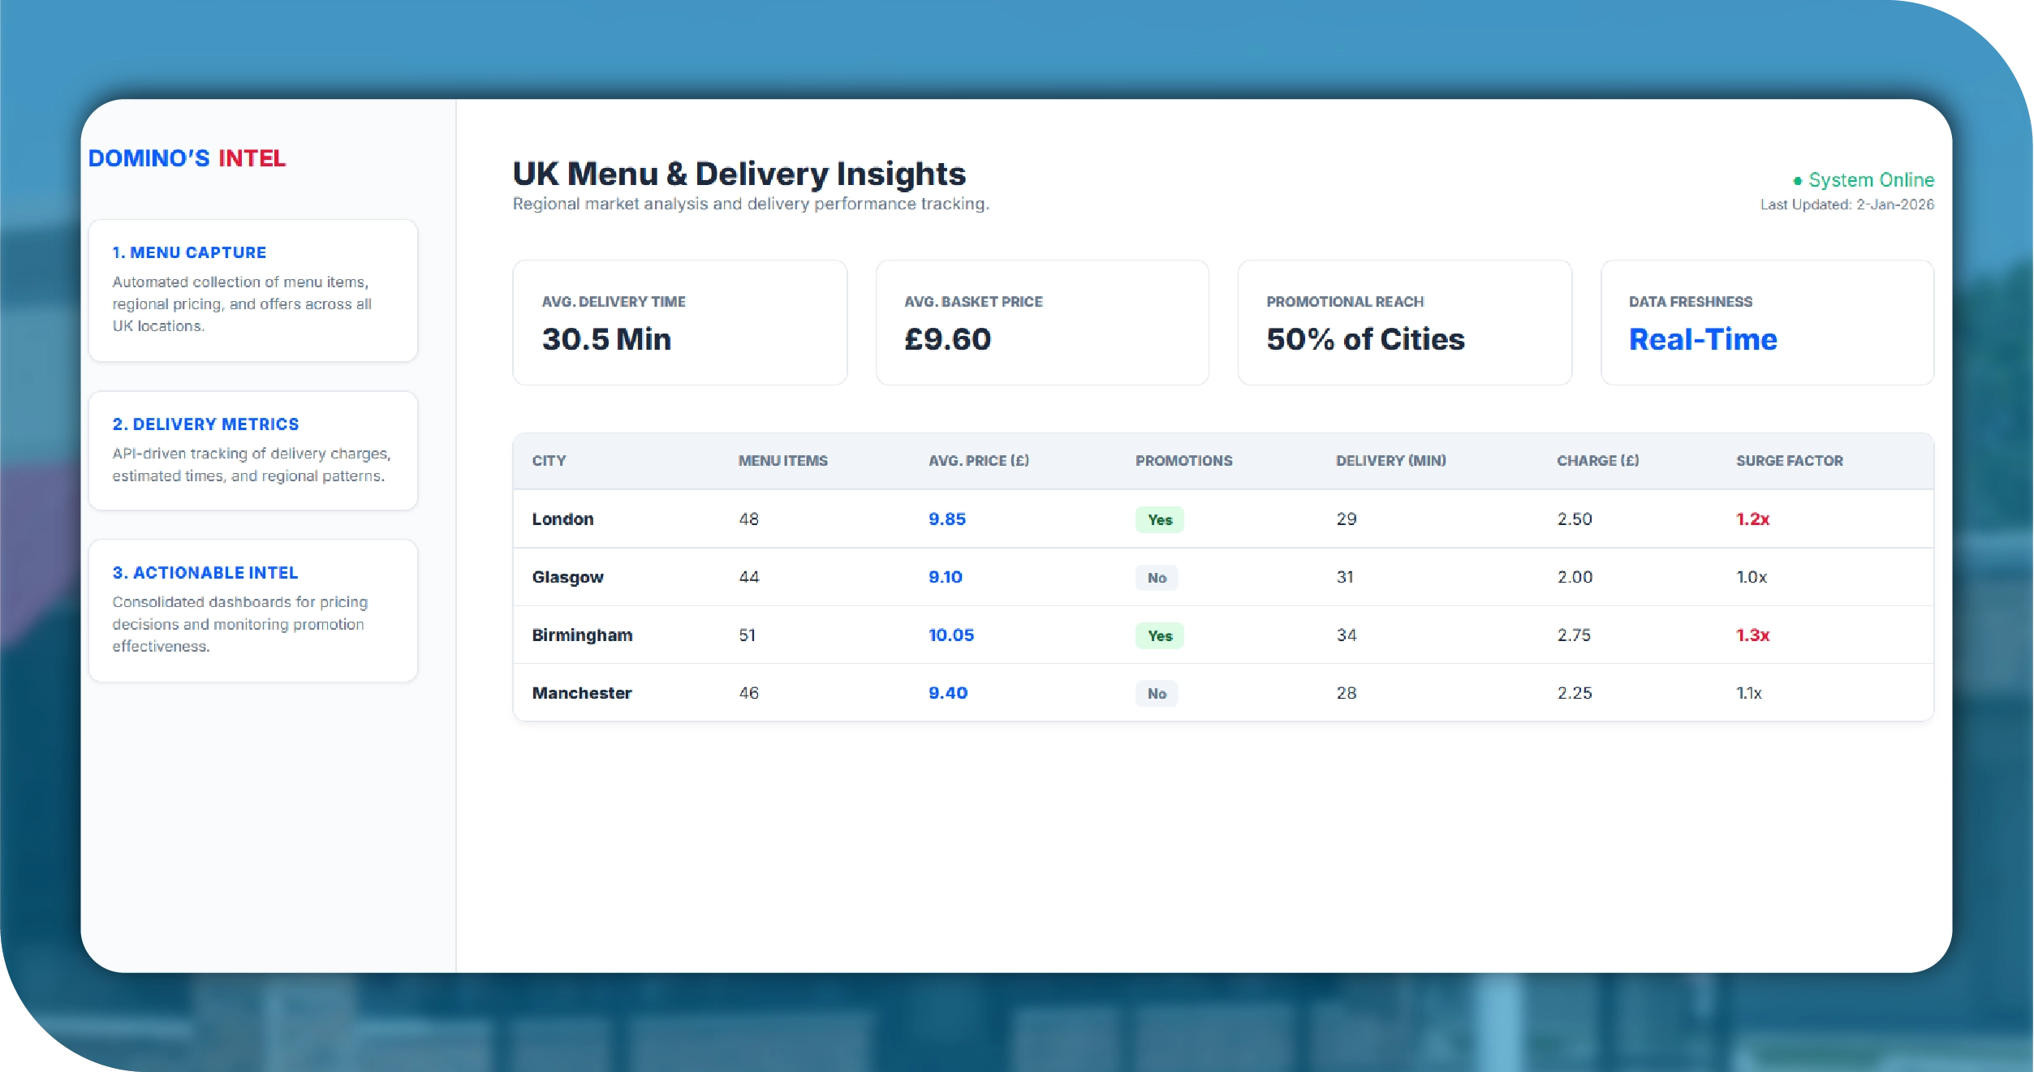Open Manchester's average price 9.40 link
2034x1072 pixels.
click(x=947, y=692)
